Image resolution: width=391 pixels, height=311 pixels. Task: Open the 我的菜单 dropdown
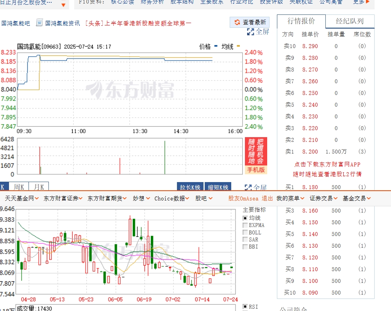291,198
